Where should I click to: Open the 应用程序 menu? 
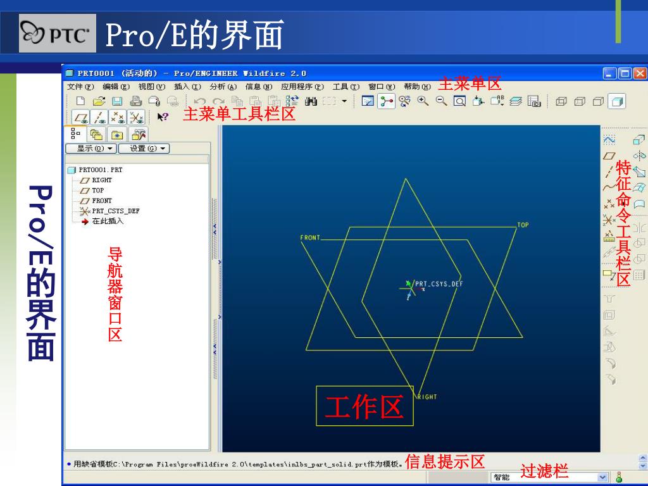[x=302, y=87]
